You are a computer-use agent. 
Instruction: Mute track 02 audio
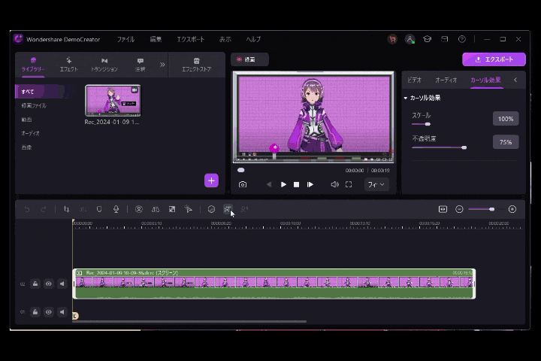[x=62, y=284]
